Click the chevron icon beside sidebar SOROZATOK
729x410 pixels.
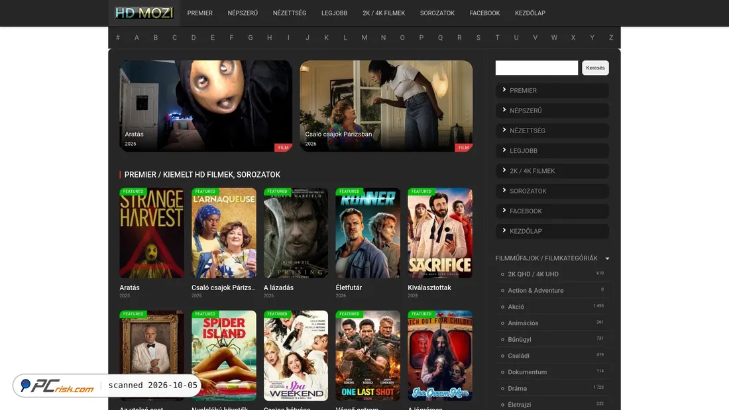(504, 190)
